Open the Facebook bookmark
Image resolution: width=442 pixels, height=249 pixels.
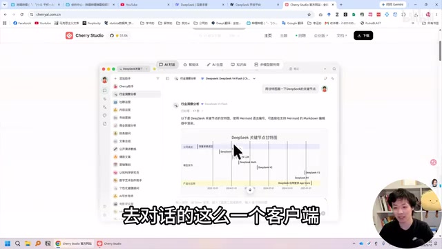coord(22,23)
